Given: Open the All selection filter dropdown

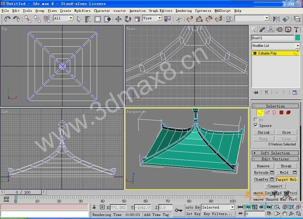Looking at the screenshot, I should pyautogui.click(x=71, y=18).
